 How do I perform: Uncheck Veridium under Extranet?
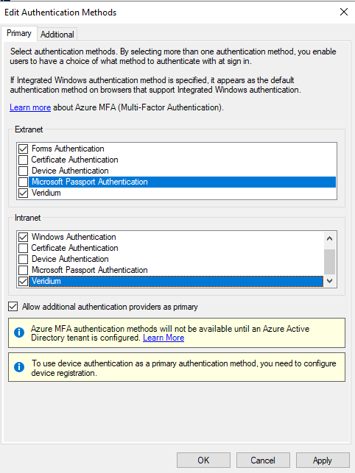coord(24,193)
